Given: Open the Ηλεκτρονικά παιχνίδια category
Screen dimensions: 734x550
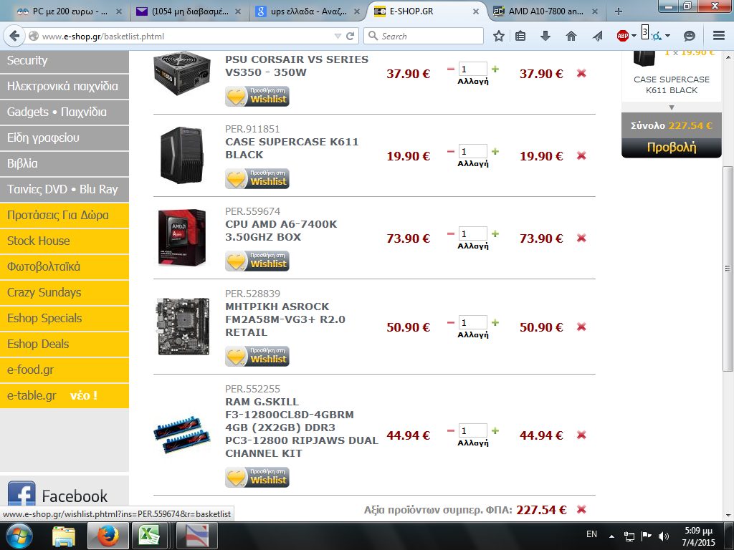Looking at the screenshot, I should 65,87.
